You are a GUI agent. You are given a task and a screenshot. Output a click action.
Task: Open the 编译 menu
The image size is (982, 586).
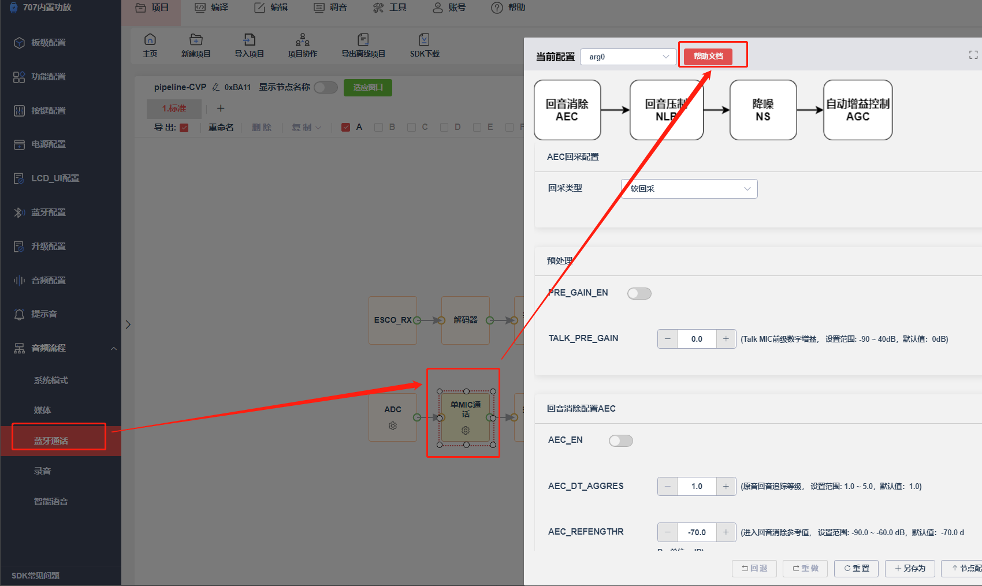click(x=211, y=8)
